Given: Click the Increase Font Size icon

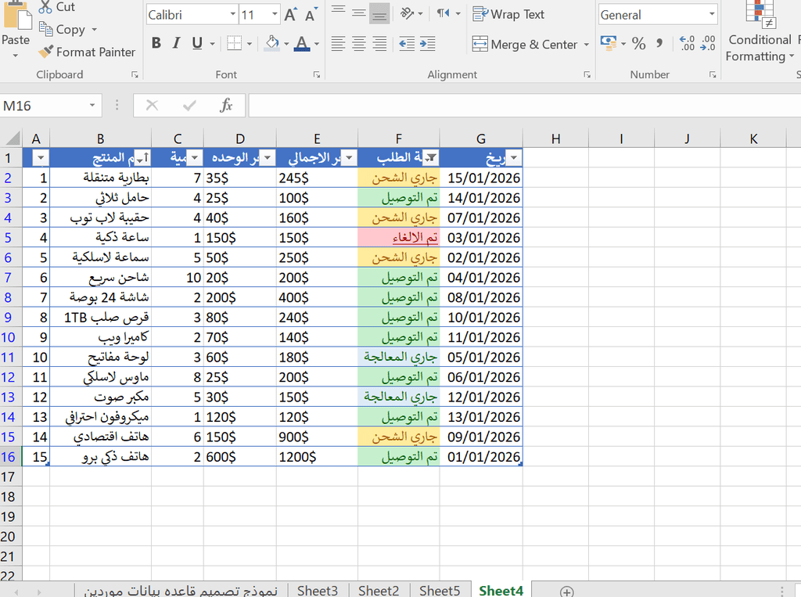Looking at the screenshot, I should (x=290, y=15).
